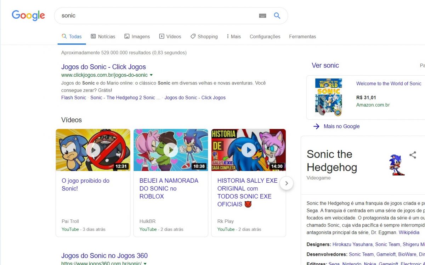
Task: Click the Sonic sprite image in knowledge panel
Action: [x=397, y=165]
